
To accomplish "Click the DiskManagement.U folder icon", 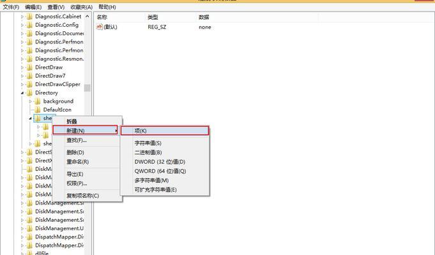I will 29,228.
